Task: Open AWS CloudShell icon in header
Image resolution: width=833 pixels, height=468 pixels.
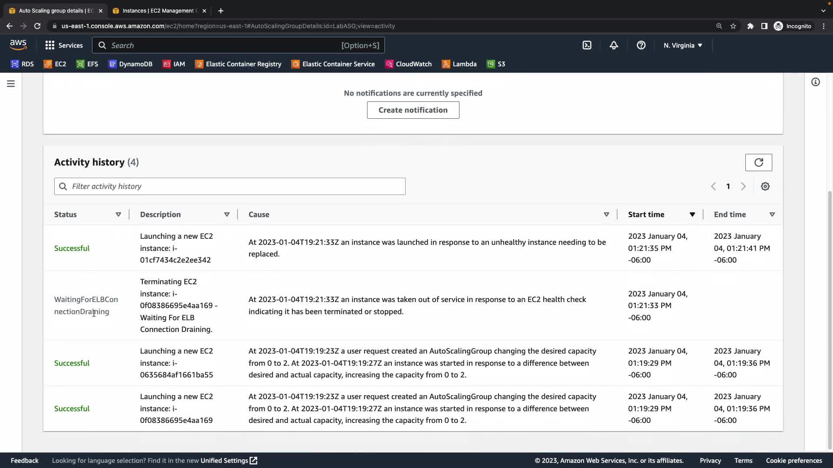Action: (x=587, y=45)
